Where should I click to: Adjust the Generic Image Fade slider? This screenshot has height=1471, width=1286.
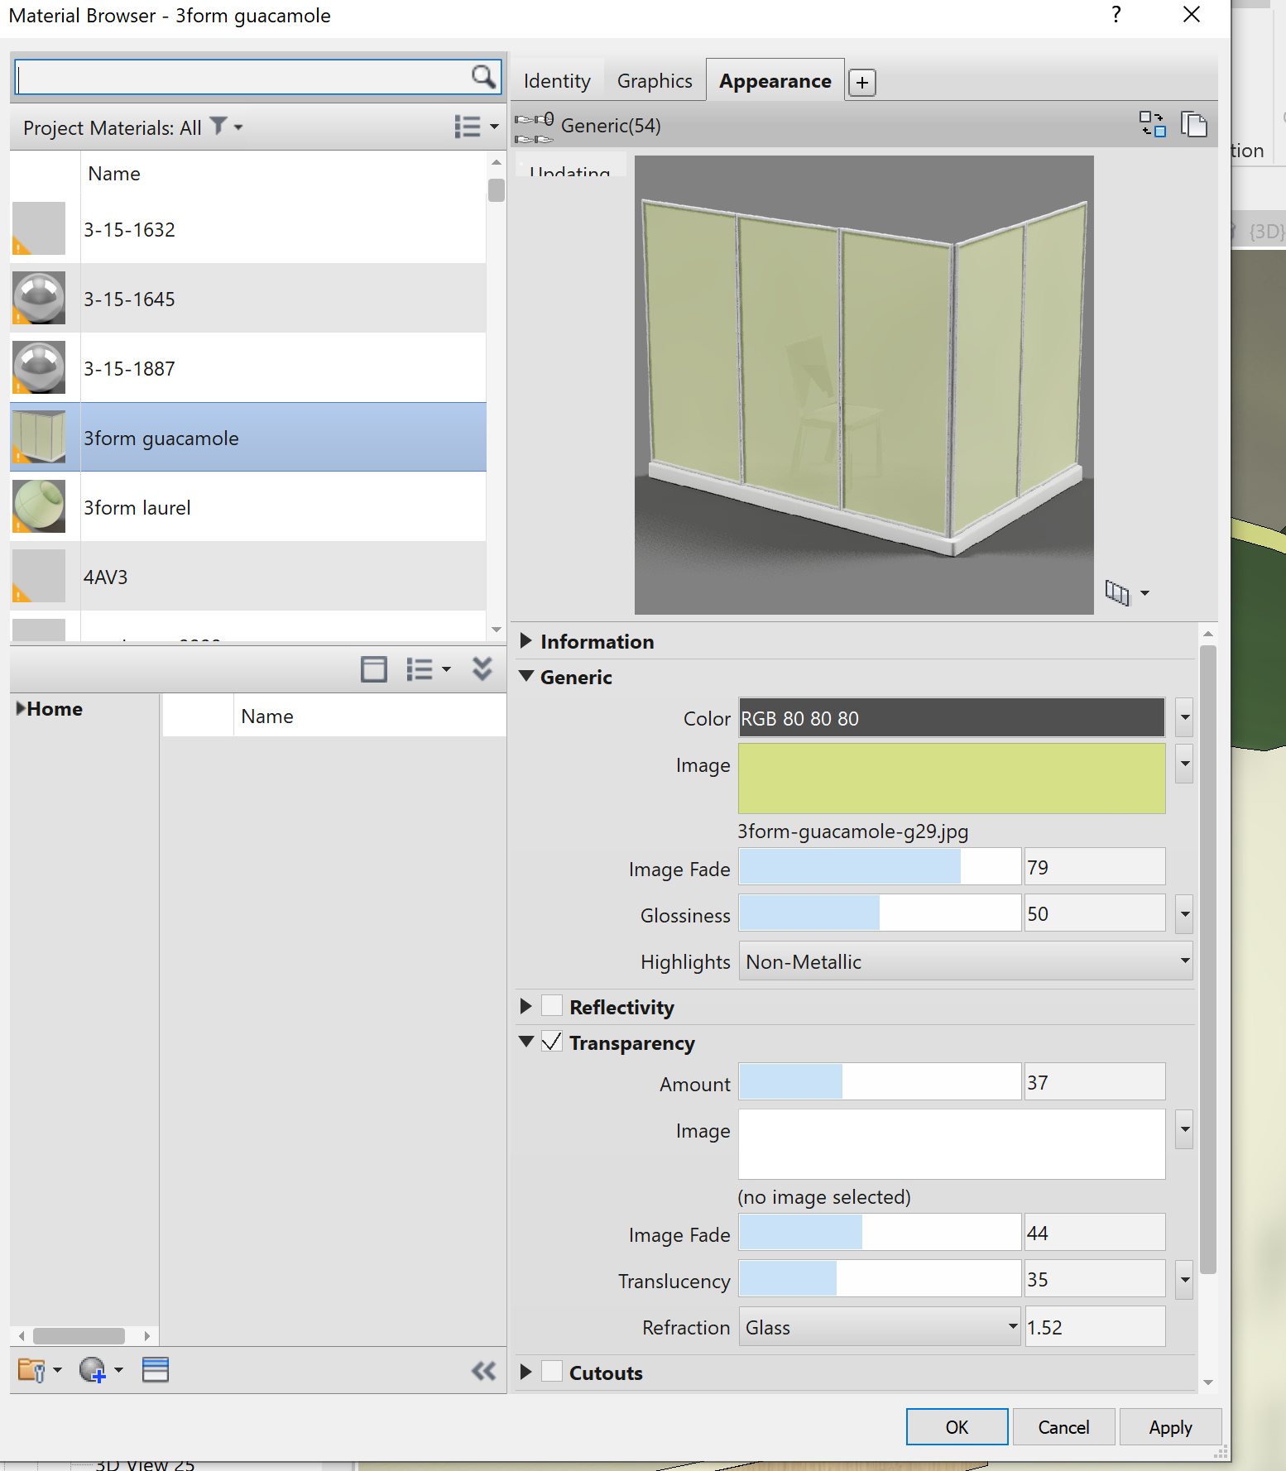point(880,867)
